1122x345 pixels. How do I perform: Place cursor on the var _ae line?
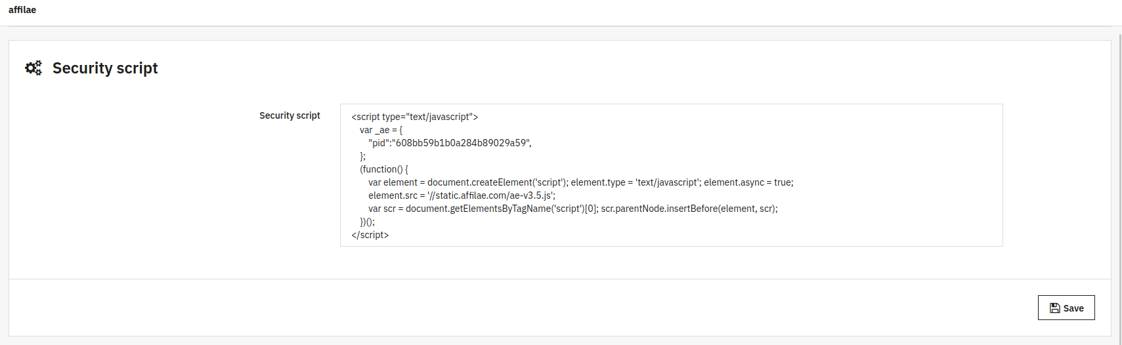click(381, 130)
